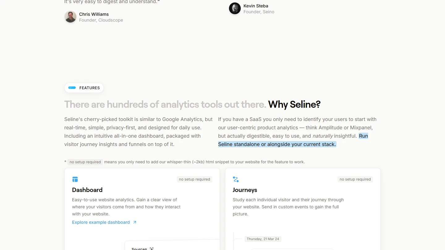Viewport: 445px width, 250px height.
Task: Click the Dashboard card heading
Action: click(x=87, y=190)
